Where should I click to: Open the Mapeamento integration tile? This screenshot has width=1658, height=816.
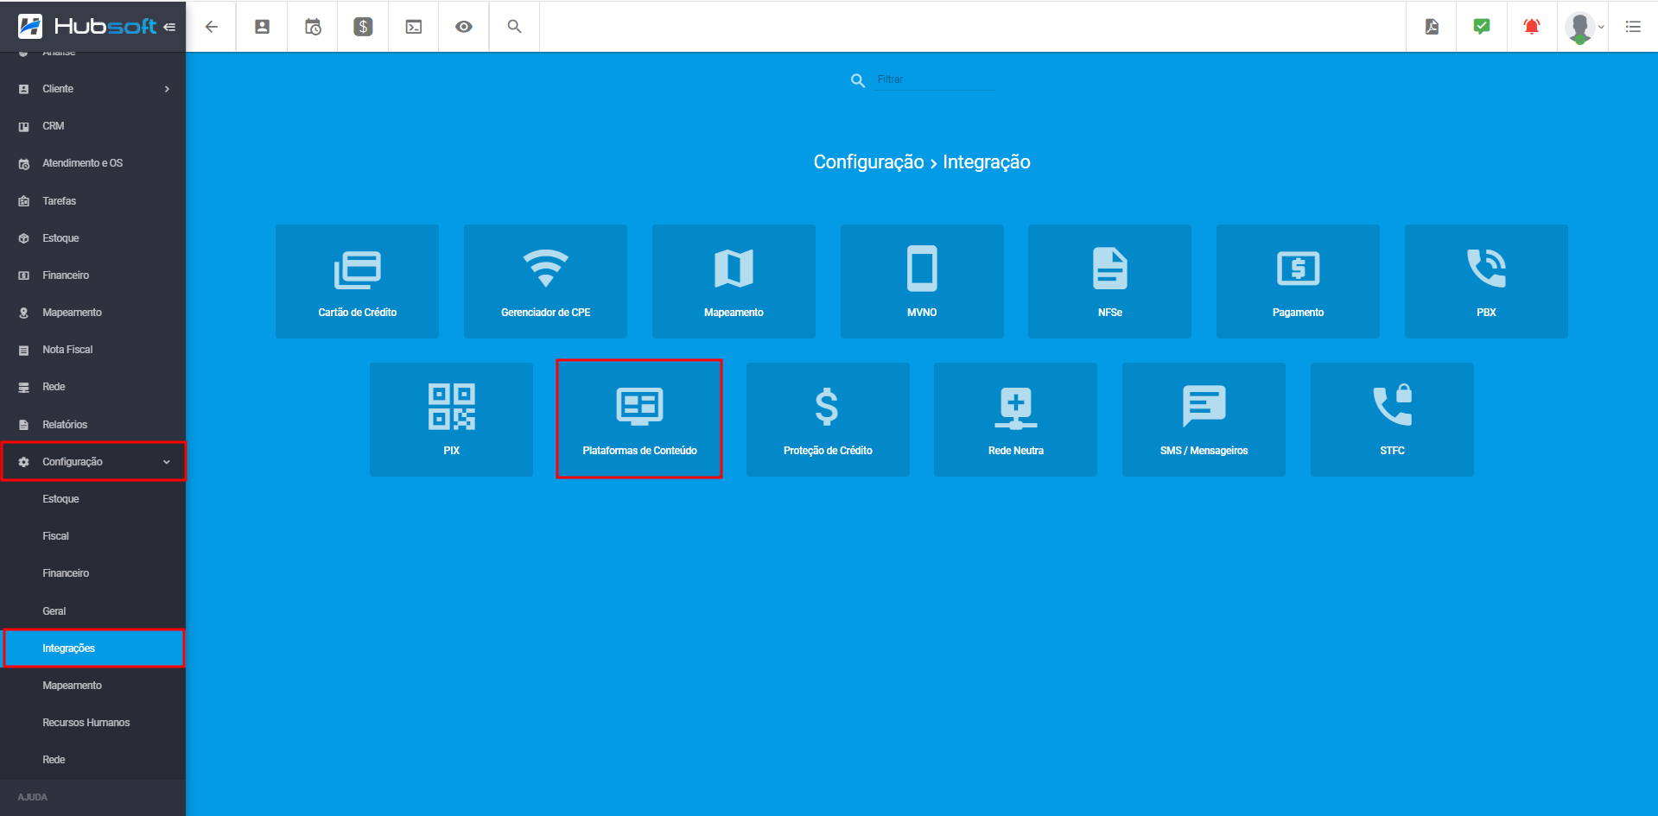734,281
